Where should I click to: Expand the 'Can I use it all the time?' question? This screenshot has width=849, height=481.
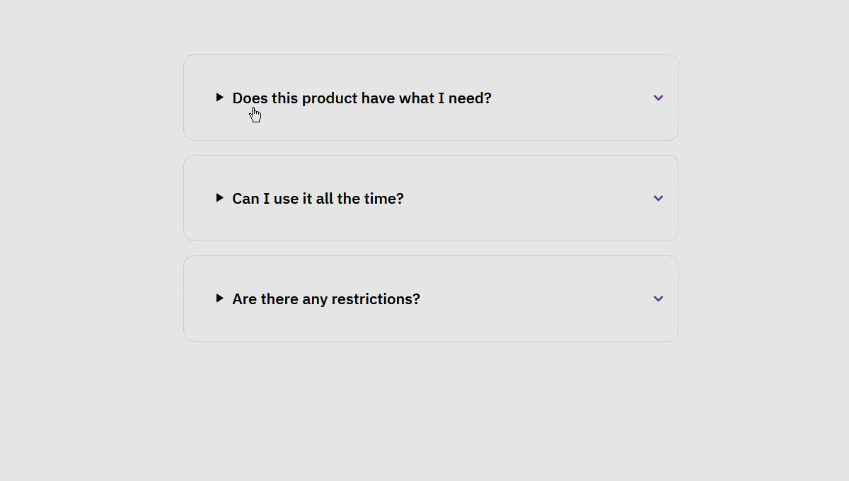pyautogui.click(x=318, y=199)
